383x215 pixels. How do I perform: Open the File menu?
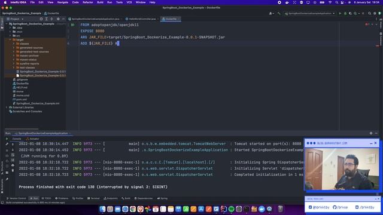[x=32, y=2]
